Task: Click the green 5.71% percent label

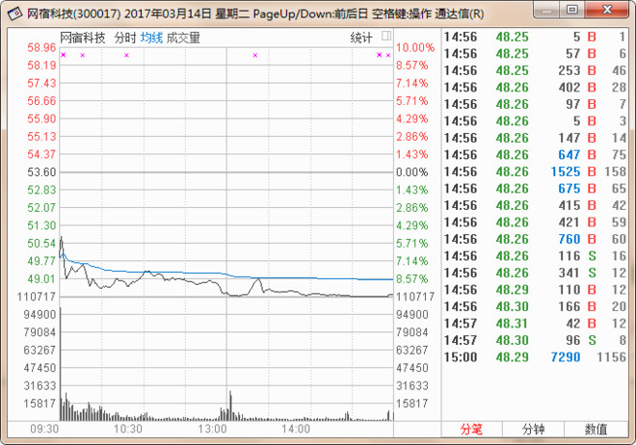Action: pyautogui.click(x=412, y=243)
